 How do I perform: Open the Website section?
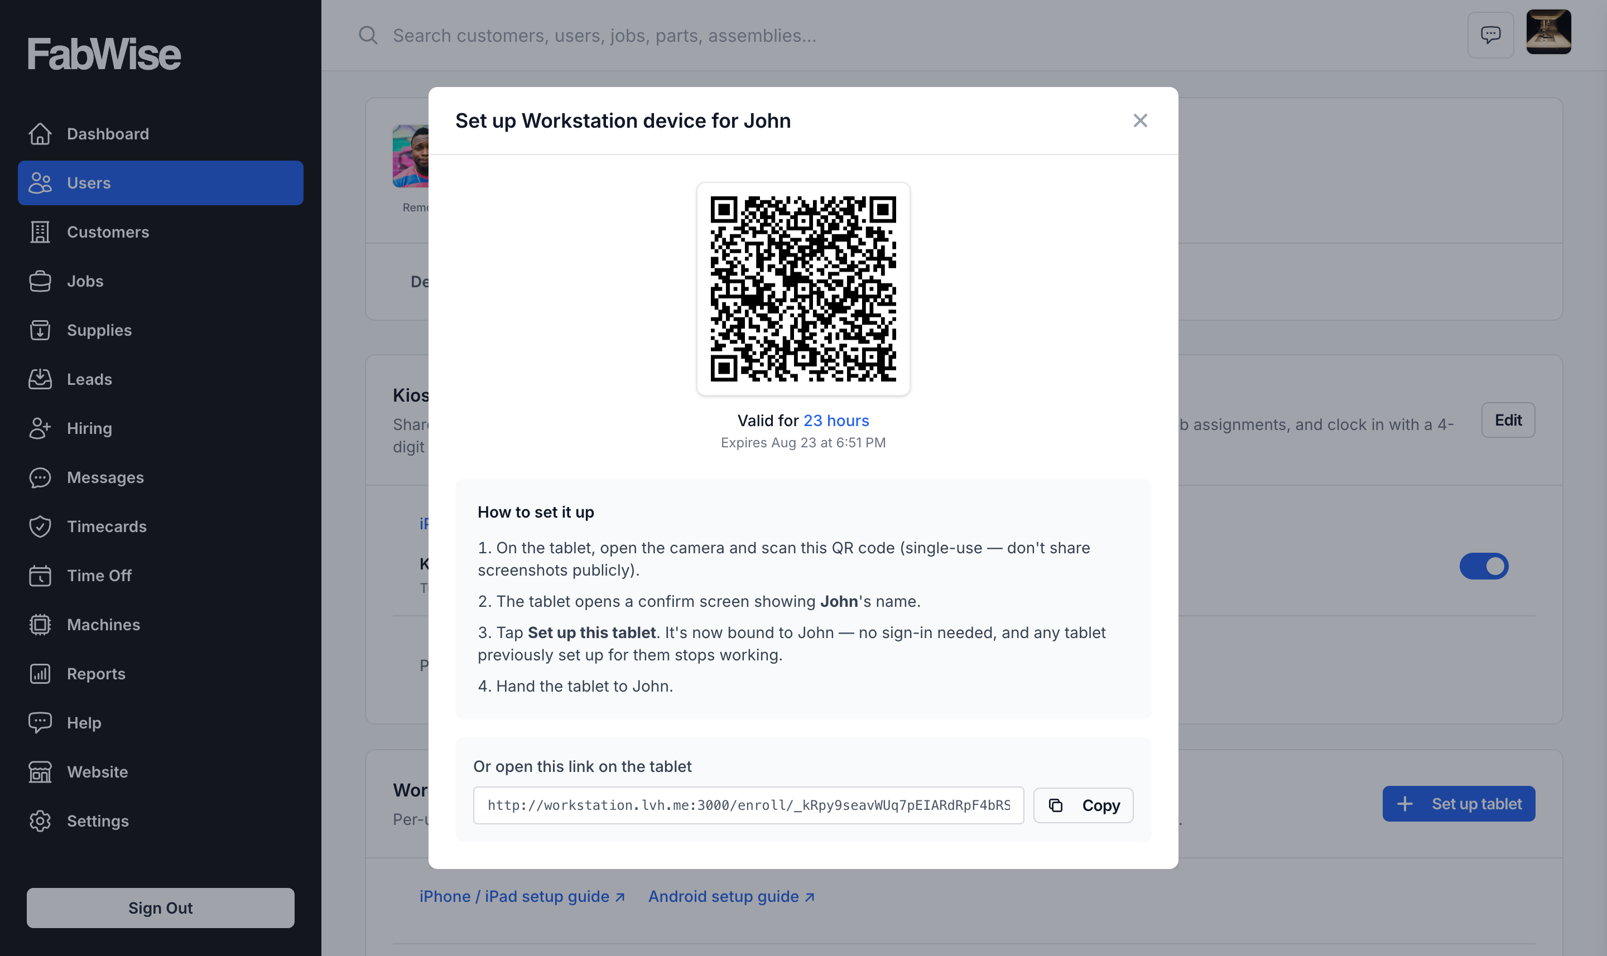point(161,772)
